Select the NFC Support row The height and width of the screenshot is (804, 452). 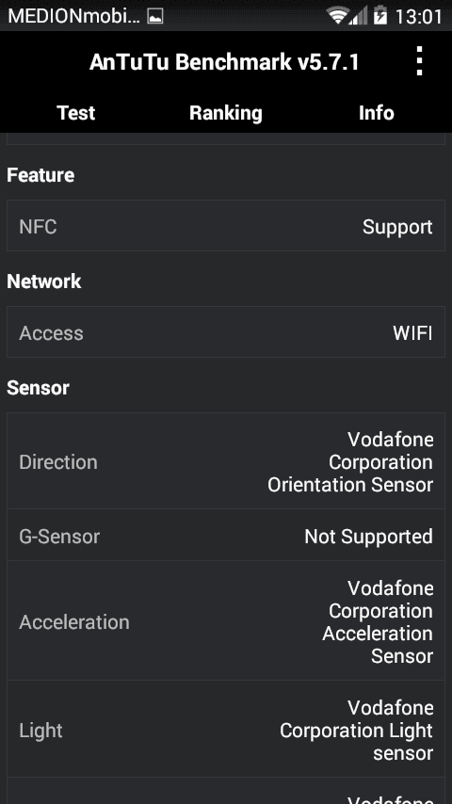(x=226, y=226)
